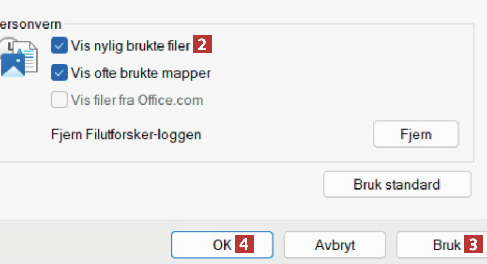Click the blue picture in the privacy icon
Viewport: 487px width, 264px height.
(x=13, y=66)
